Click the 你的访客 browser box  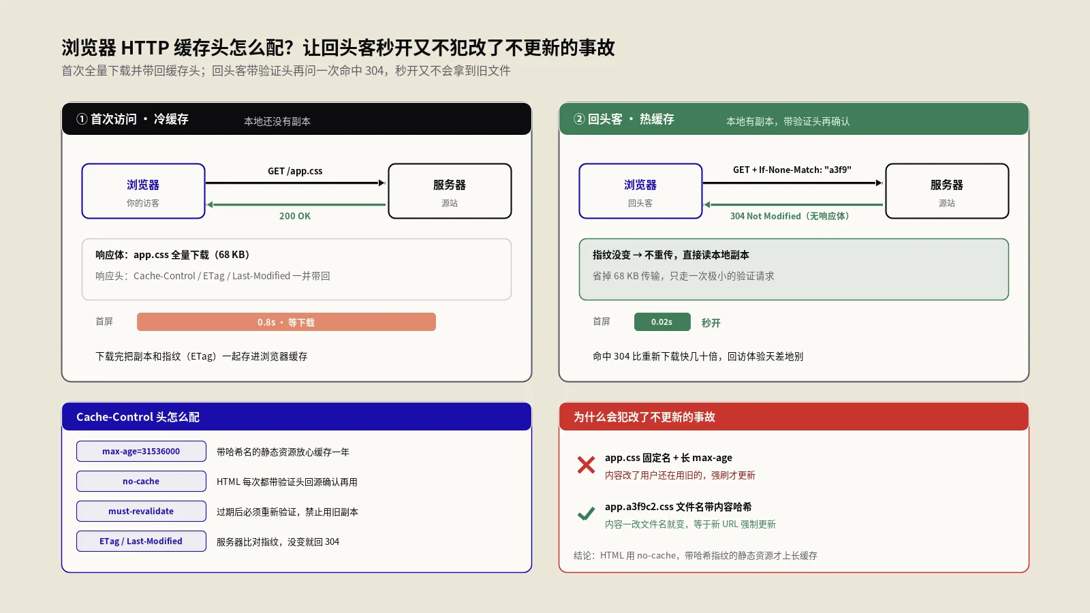(x=143, y=191)
